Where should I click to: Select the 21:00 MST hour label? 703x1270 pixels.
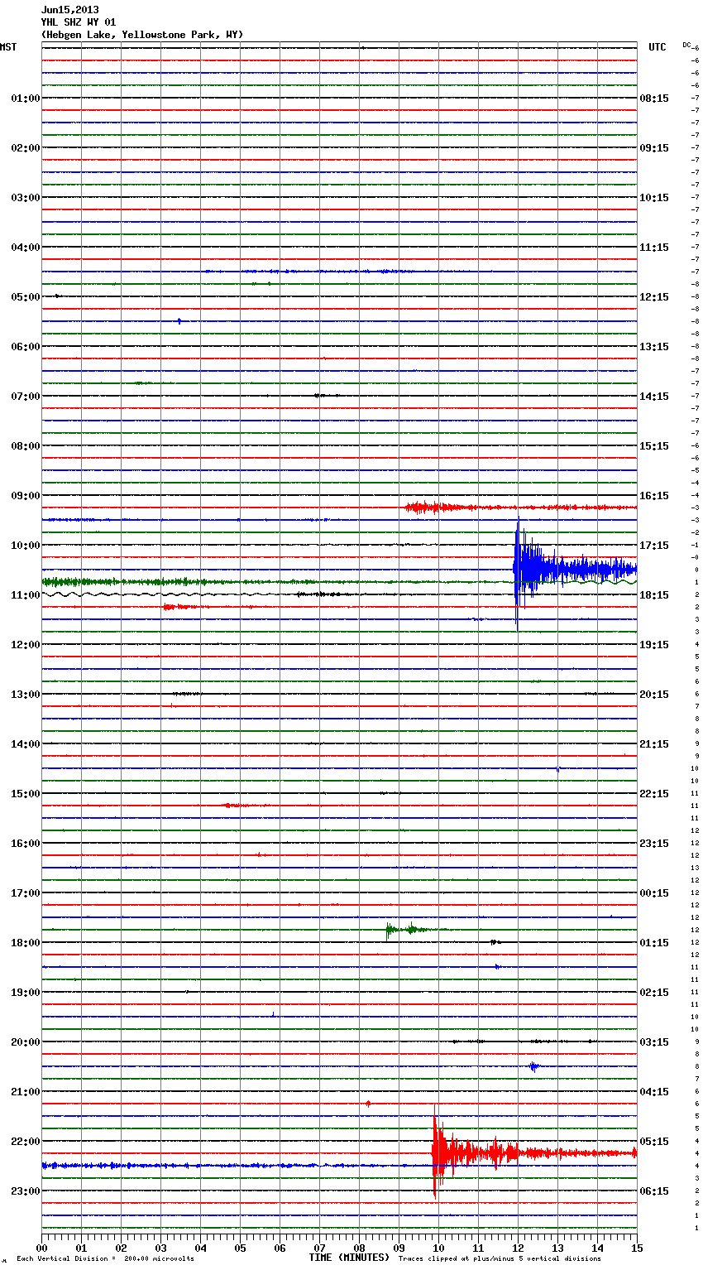pos(26,1092)
